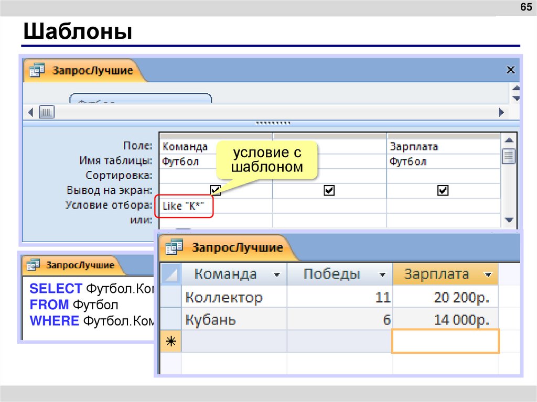This screenshot has width=537, height=402.
Task: Click the Футбол table name under Зарплата
Action: (408, 161)
